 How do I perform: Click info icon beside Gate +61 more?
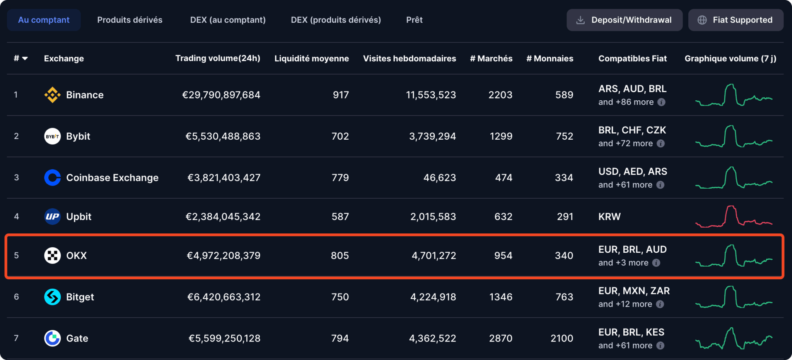[661, 346]
